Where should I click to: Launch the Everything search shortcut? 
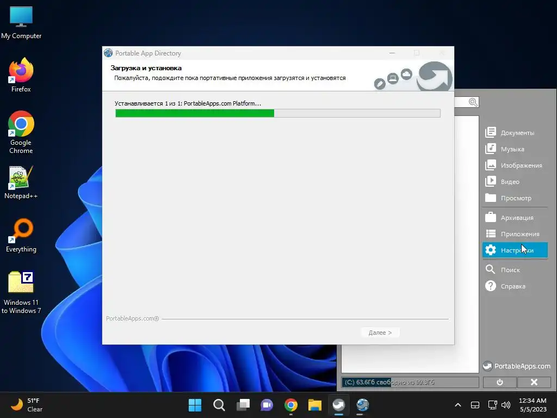[21, 235]
